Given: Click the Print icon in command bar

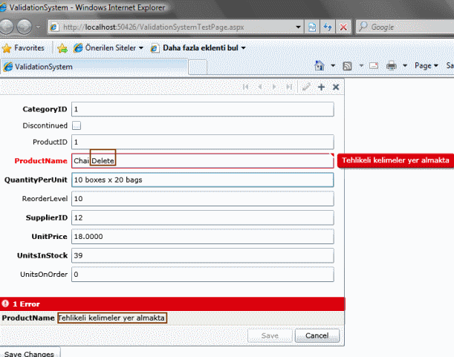Looking at the screenshot, I should pyautogui.click(x=392, y=66).
